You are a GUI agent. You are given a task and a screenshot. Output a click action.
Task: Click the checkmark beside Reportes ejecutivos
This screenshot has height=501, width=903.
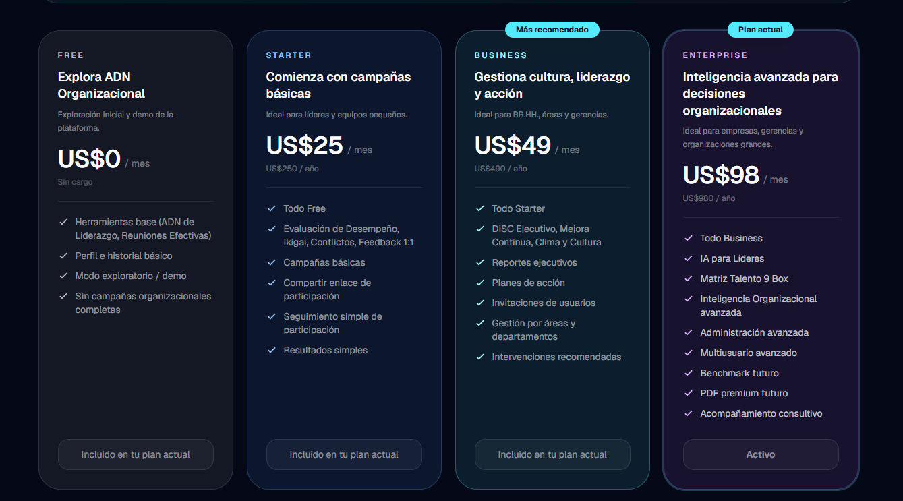[x=480, y=262]
